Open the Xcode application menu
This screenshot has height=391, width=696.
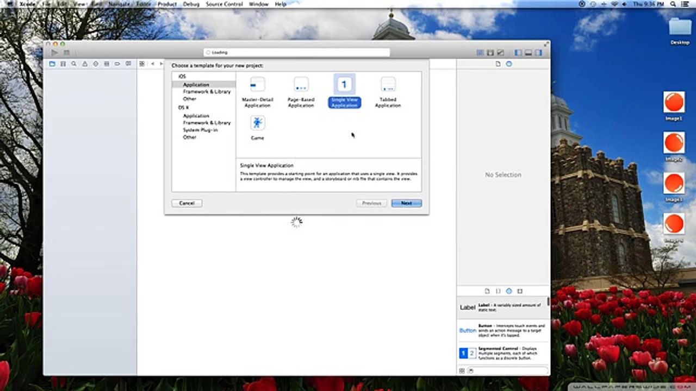pos(27,4)
